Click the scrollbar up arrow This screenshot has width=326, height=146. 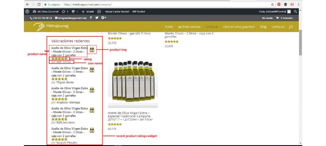[x=301, y=10]
